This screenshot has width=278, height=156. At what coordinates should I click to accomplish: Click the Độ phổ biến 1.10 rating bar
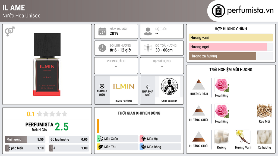point(25,148)
